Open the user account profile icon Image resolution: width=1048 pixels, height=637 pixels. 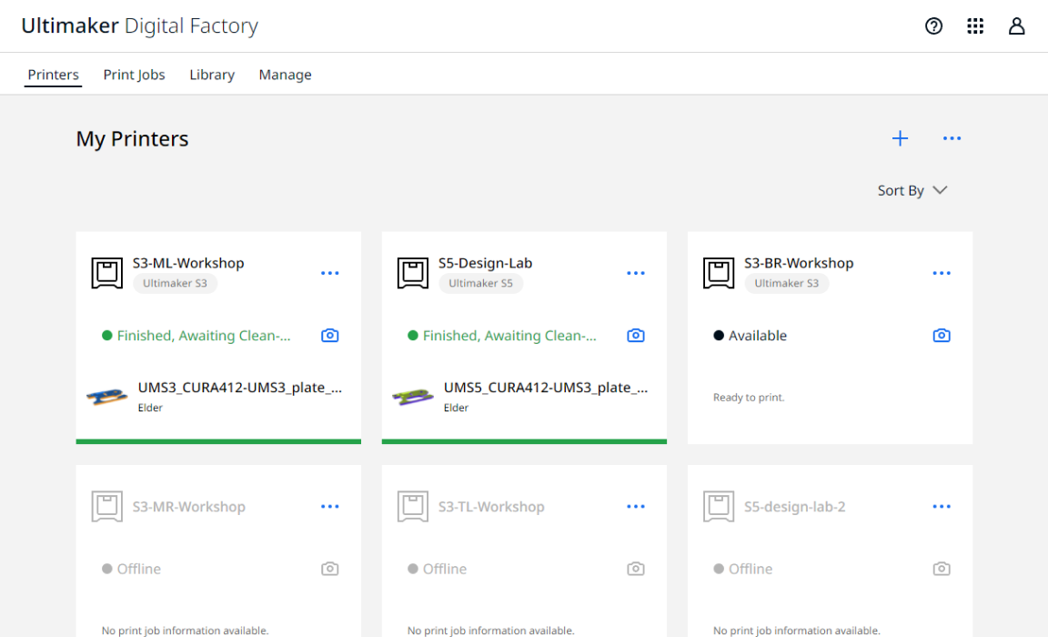point(1016,25)
